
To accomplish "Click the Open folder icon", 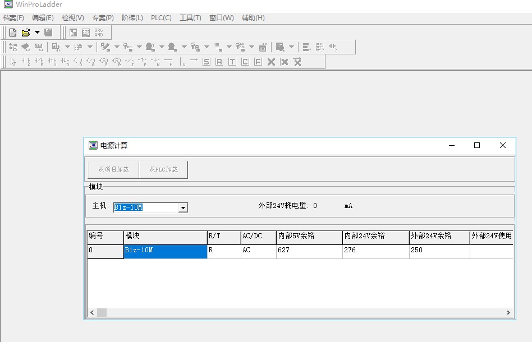I will click(x=25, y=33).
